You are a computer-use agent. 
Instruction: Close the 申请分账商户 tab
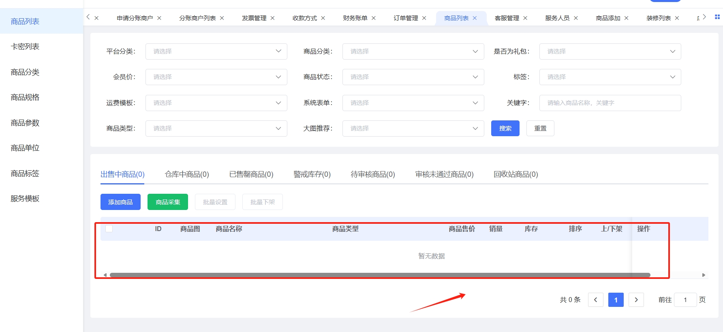(x=159, y=18)
